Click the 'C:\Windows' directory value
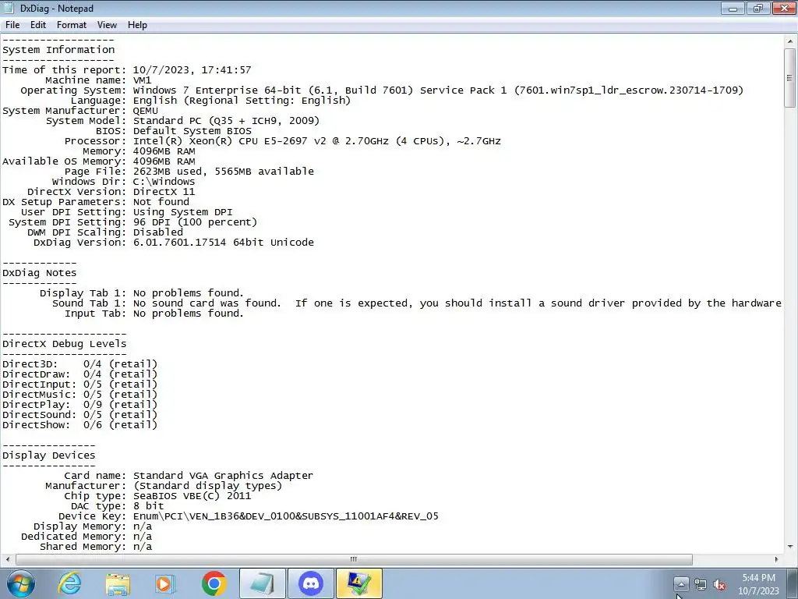Viewport: 798px width, 599px height. (x=164, y=181)
